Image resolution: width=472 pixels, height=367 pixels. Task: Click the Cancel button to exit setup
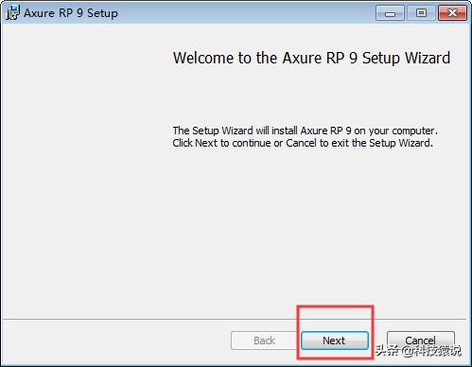click(x=421, y=341)
